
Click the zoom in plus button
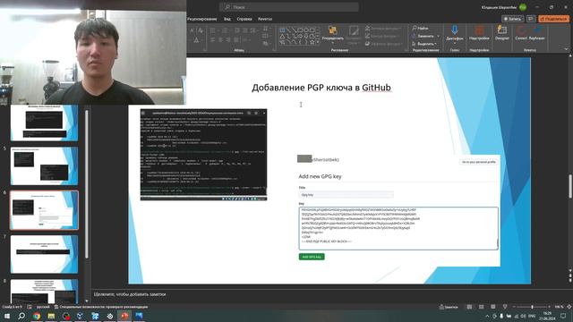[x=549, y=307]
